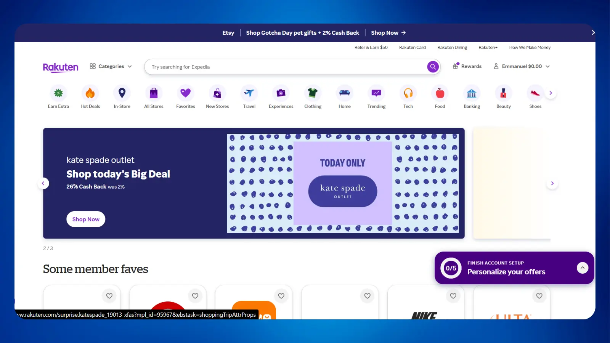This screenshot has height=343, width=610.
Task: Open the Rewards gift icon
Action: [x=456, y=66]
